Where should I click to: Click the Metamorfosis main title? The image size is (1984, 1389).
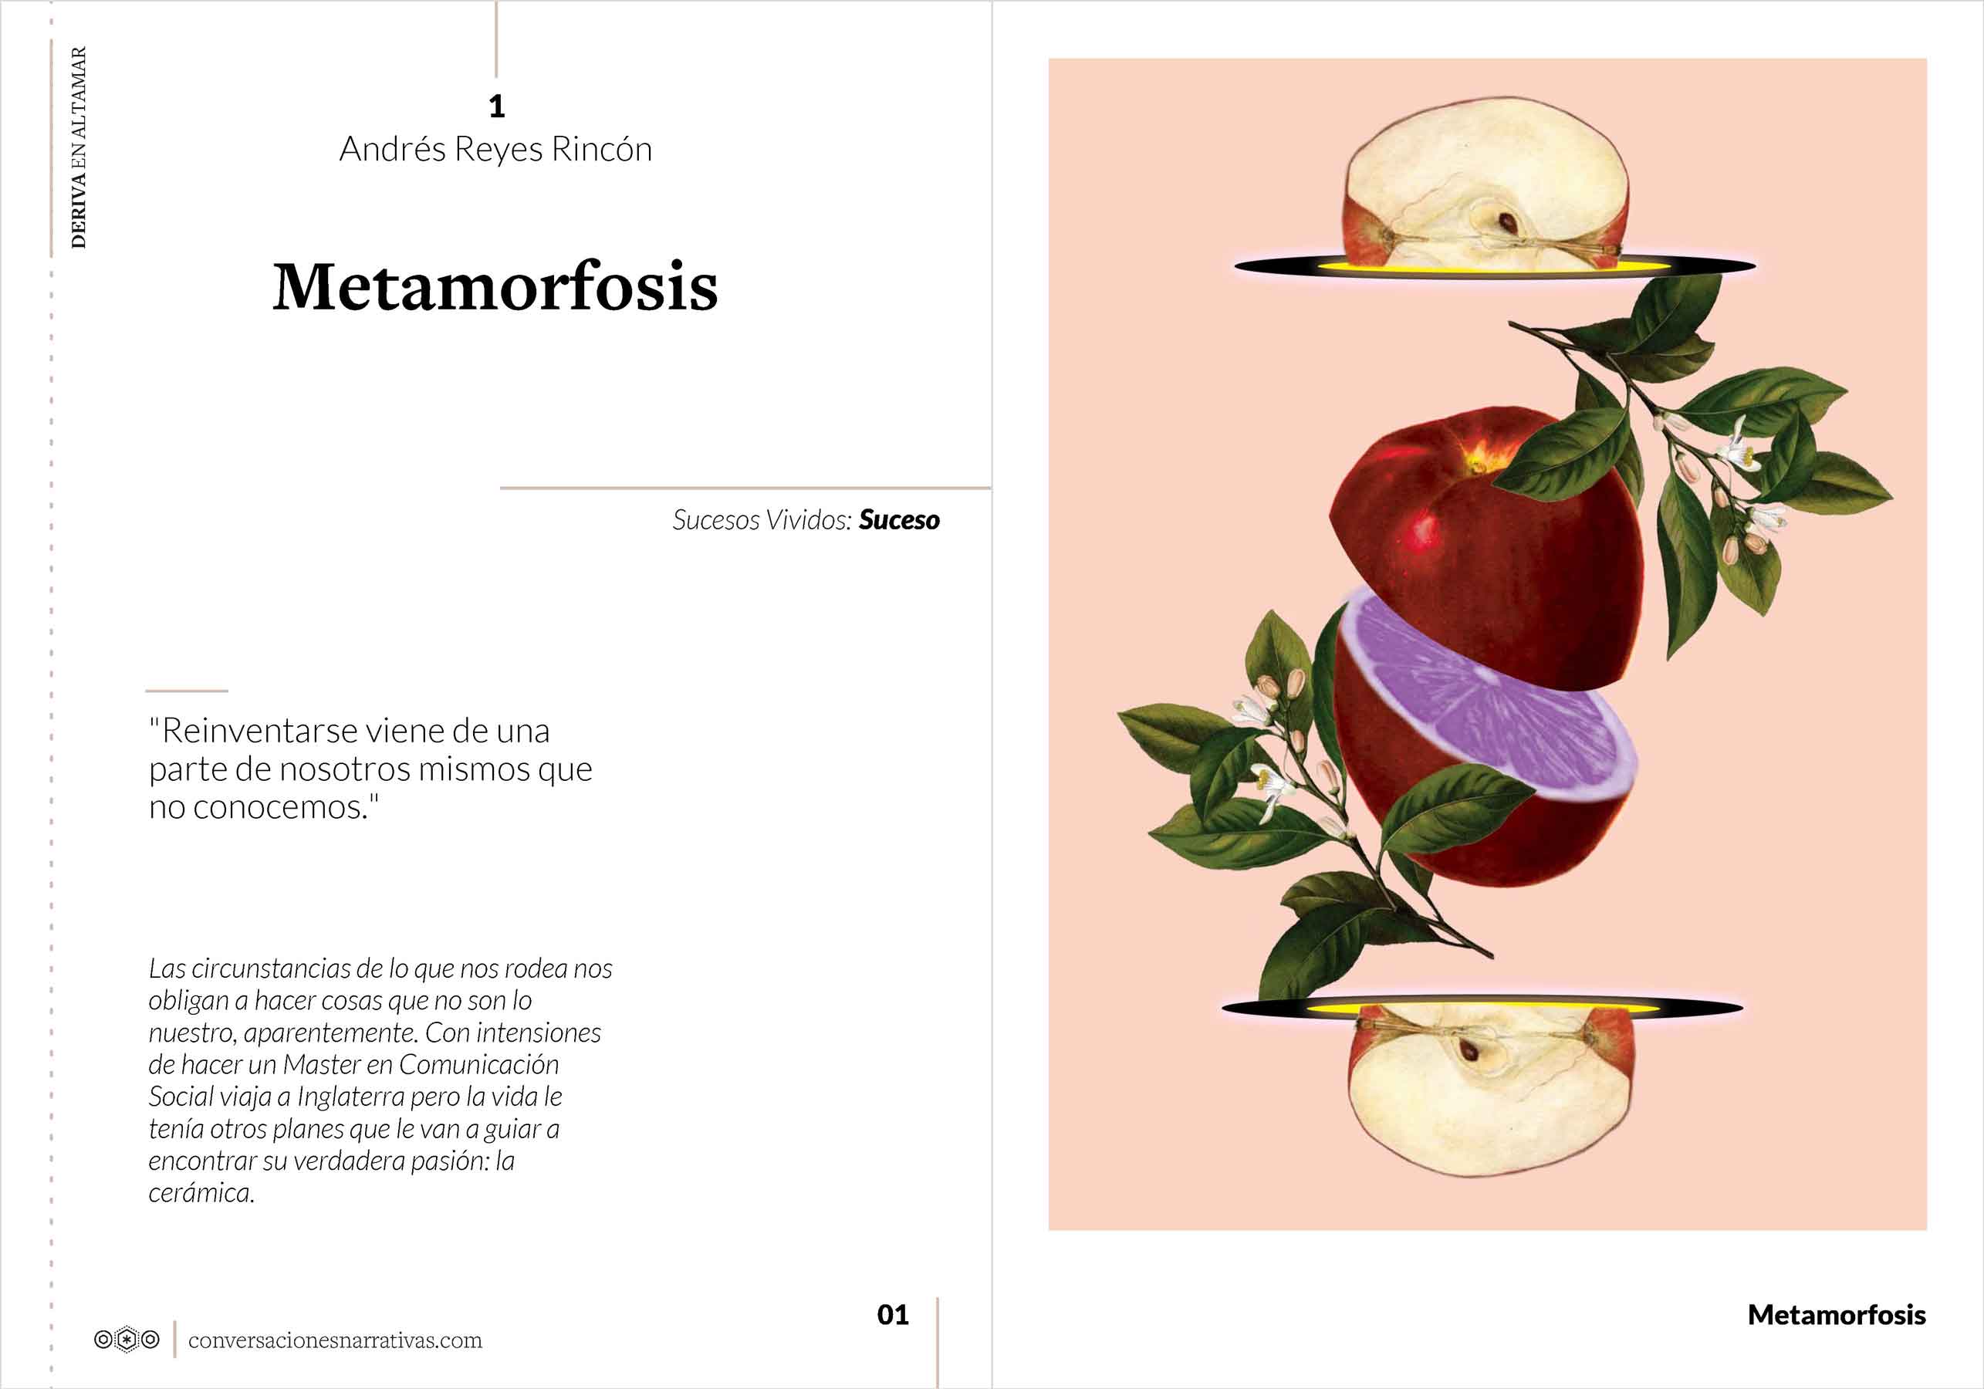[x=495, y=286]
